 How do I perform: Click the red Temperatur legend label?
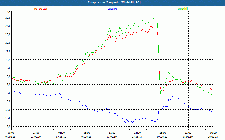(40, 9)
